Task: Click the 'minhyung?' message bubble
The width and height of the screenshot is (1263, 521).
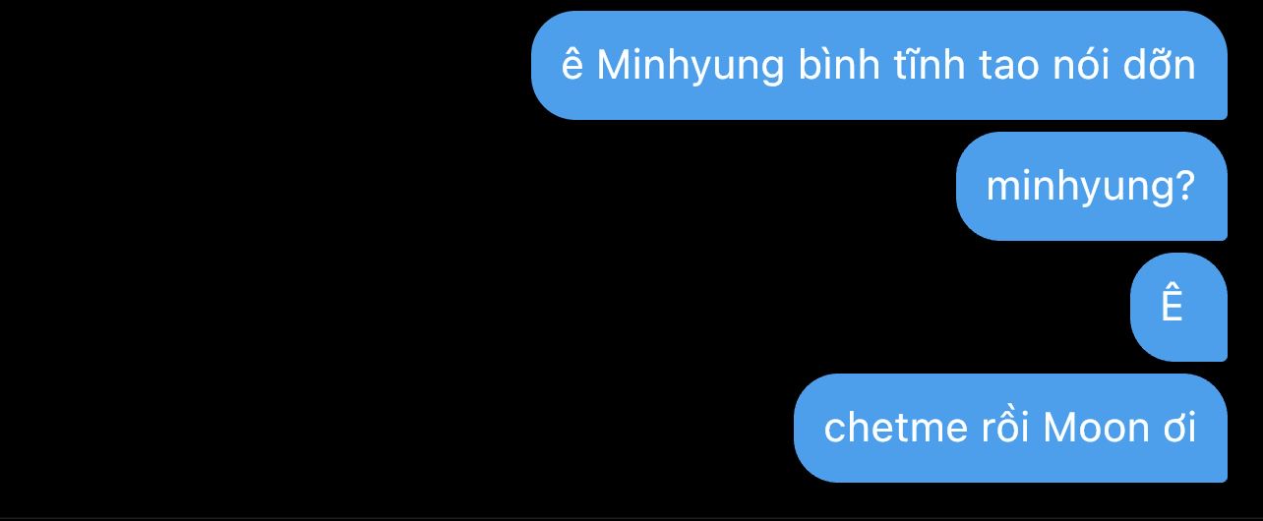Action: coord(1092,186)
